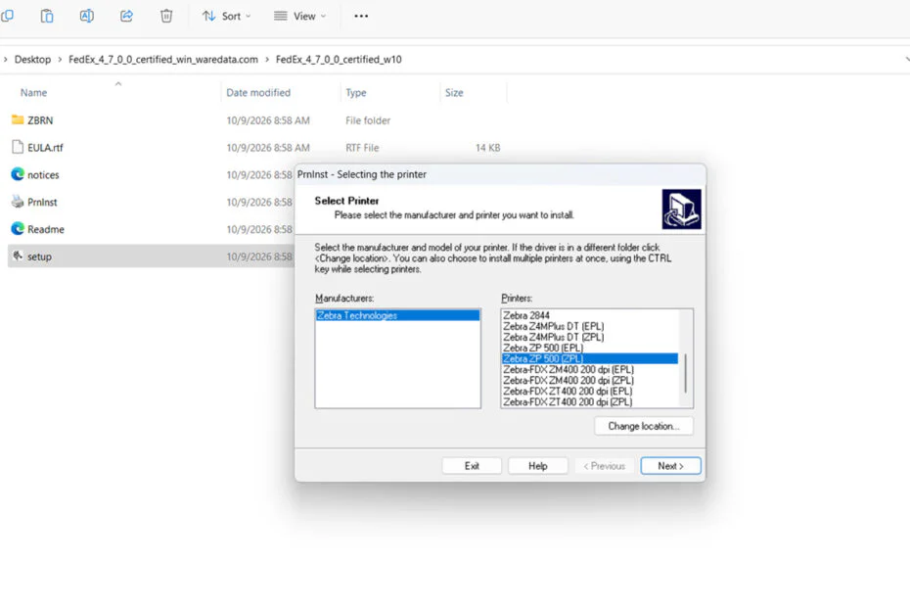Click the Rename icon in toolbar

coord(86,16)
